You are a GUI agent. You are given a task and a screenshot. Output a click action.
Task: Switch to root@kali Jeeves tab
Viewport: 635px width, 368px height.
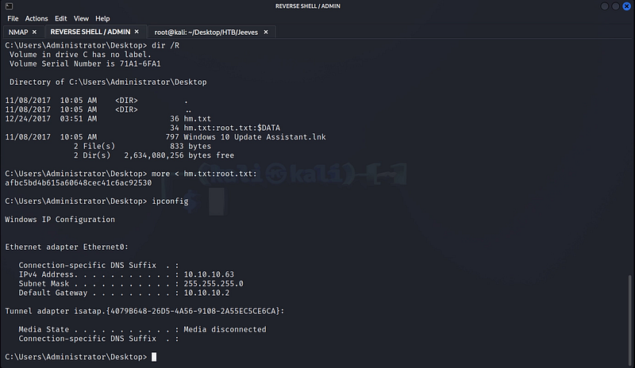206,32
